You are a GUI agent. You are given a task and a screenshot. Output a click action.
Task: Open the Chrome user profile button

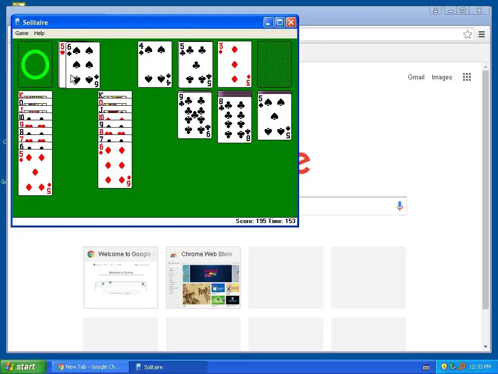point(436,11)
